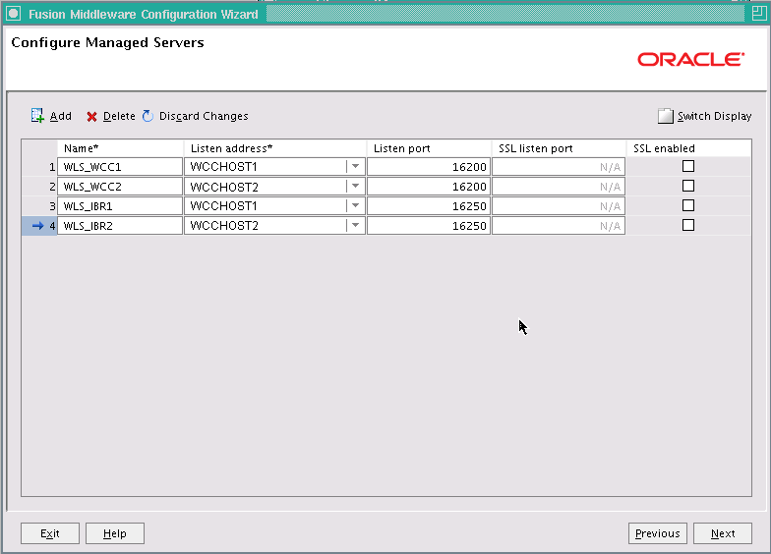Viewport: 771px width, 554px height.
Task: Enable SSL for WLS_IBR2
Action: pos(688,226)
